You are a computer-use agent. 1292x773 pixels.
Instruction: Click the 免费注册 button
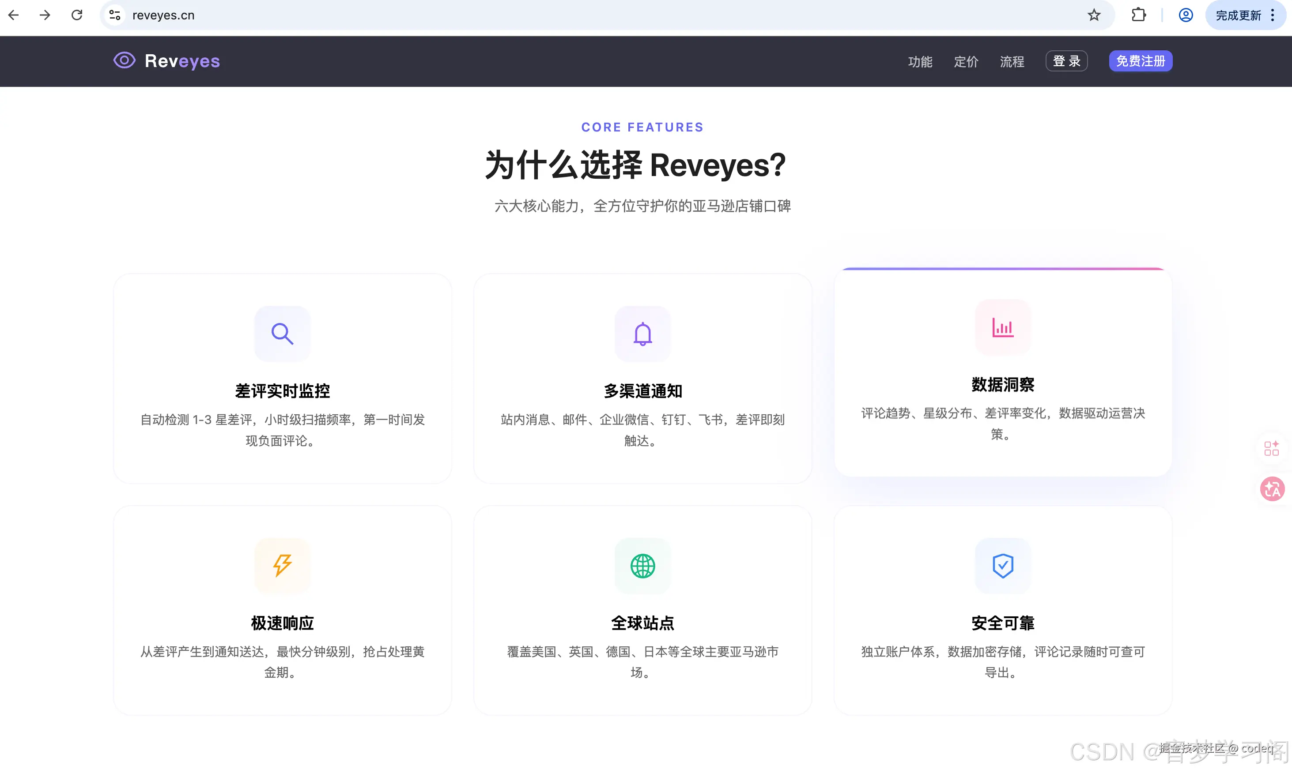(x=1141, y=60)
